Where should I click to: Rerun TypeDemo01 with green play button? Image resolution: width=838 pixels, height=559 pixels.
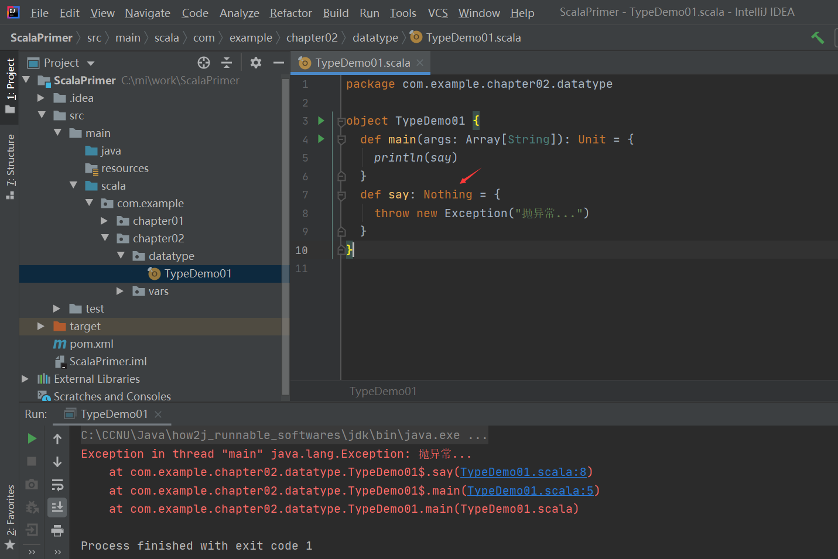click(32, 438)
